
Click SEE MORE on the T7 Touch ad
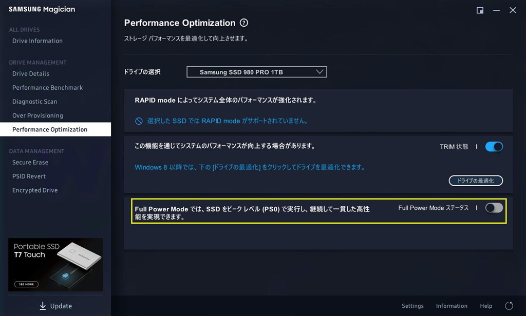pos(27,284)
